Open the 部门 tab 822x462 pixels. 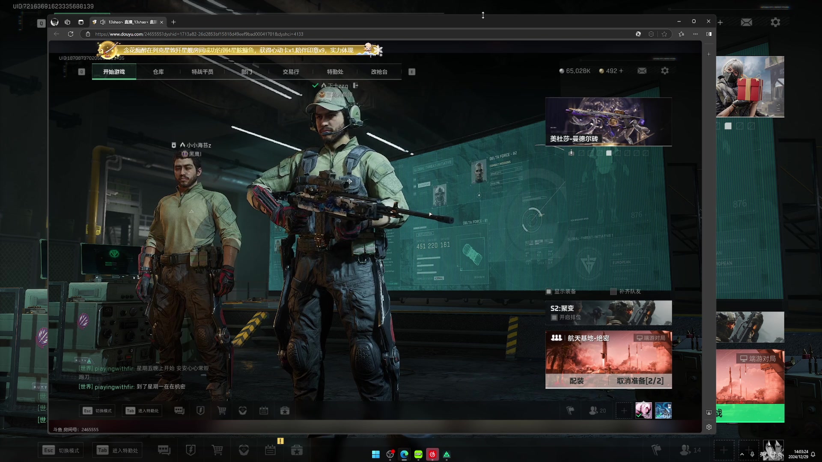(x=247, y=71)
